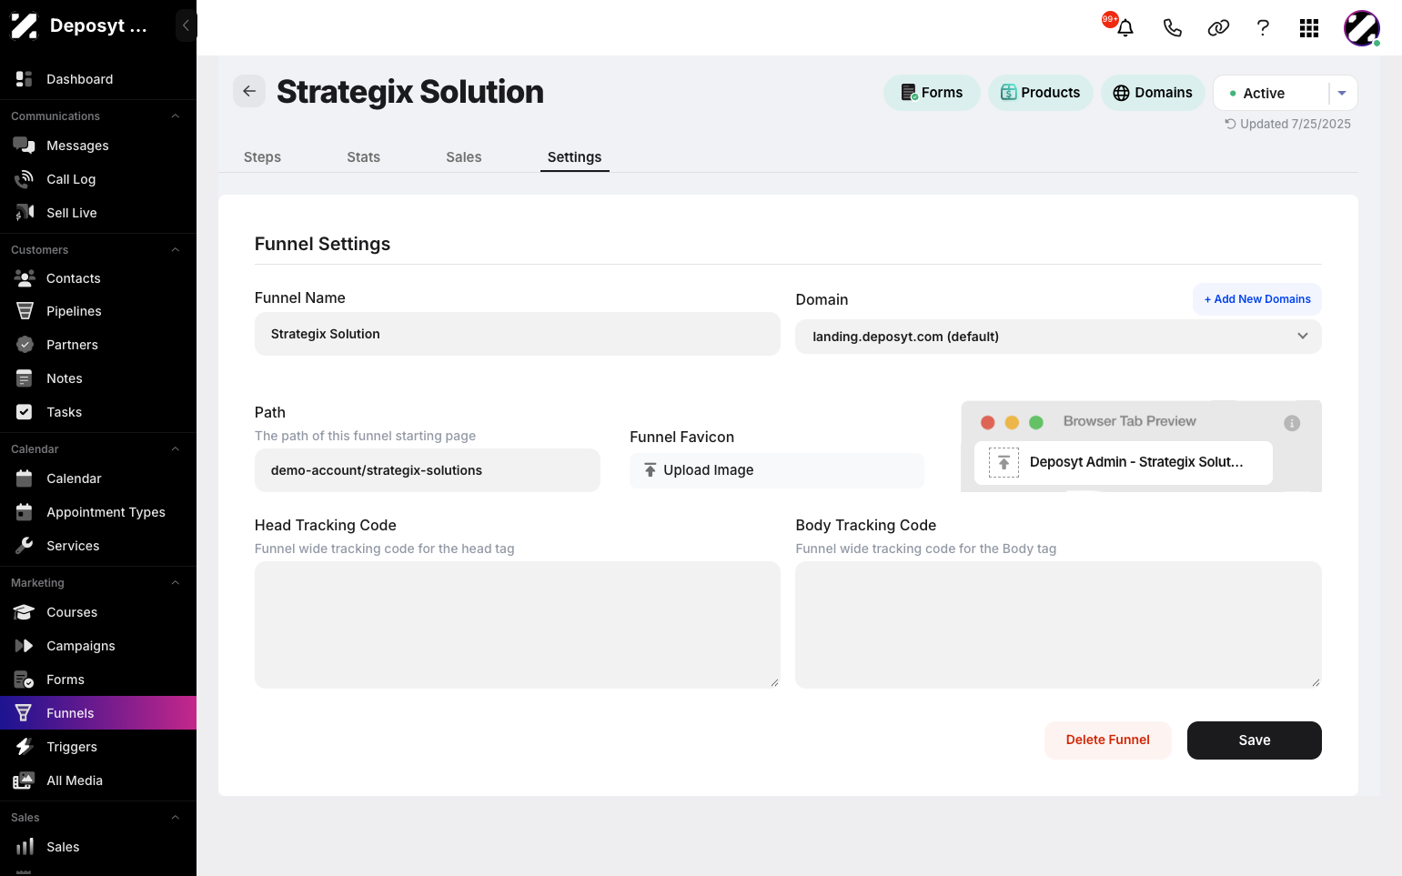This screenshot has width=1402, height=876.
Task: Click the Domains button
Action: tap(1153, 93)
